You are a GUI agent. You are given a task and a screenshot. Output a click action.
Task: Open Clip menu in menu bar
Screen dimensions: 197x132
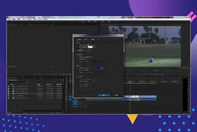point(19,19)
